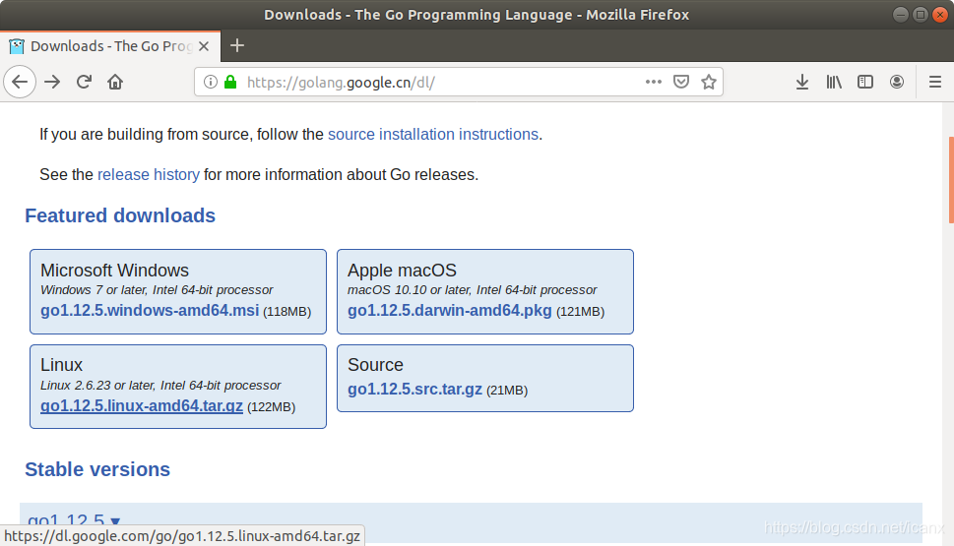
Task: Open the Library bookshelf icon
Action: click(x=834, y=82)
